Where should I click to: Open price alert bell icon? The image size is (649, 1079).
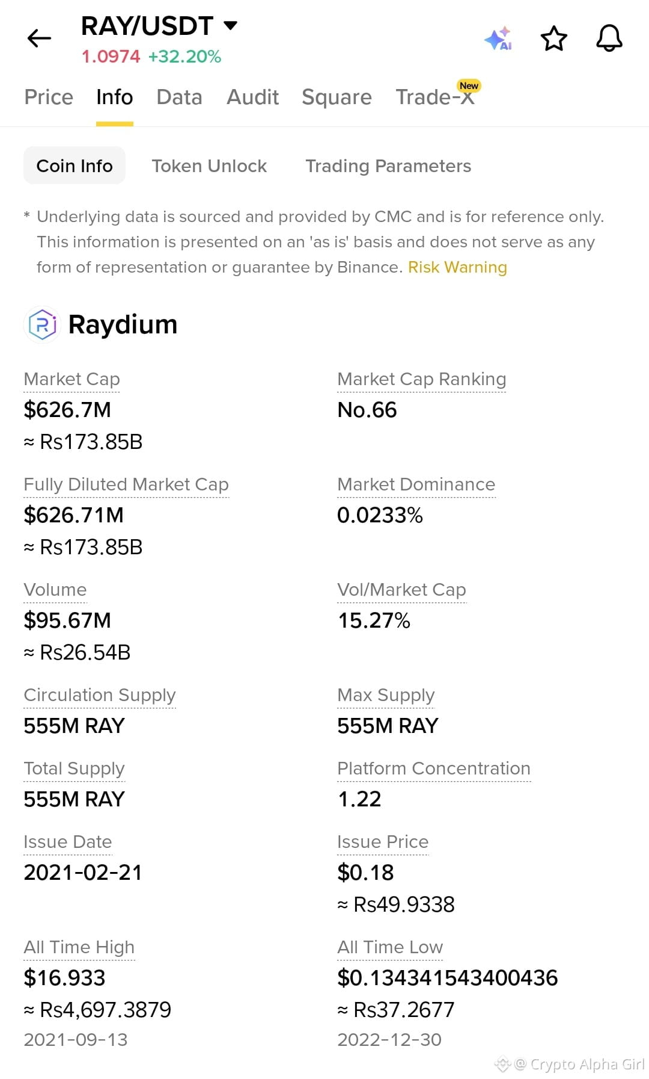[x=609, y=39]
